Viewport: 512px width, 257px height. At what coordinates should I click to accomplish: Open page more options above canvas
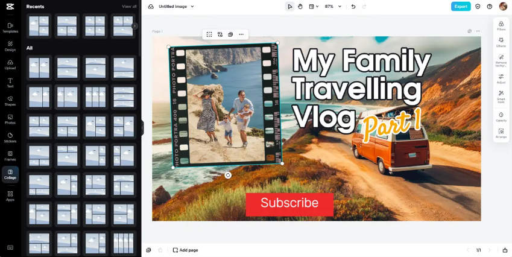478,31
